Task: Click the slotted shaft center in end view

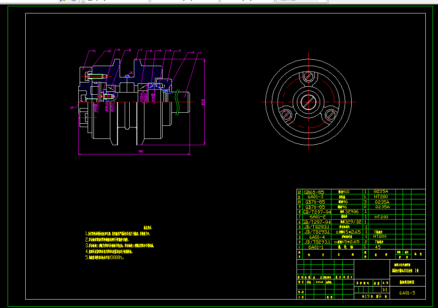Action: point(308,102)
